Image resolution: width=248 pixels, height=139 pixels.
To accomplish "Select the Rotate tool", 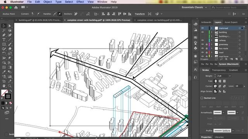I will (x=4, y=53).
